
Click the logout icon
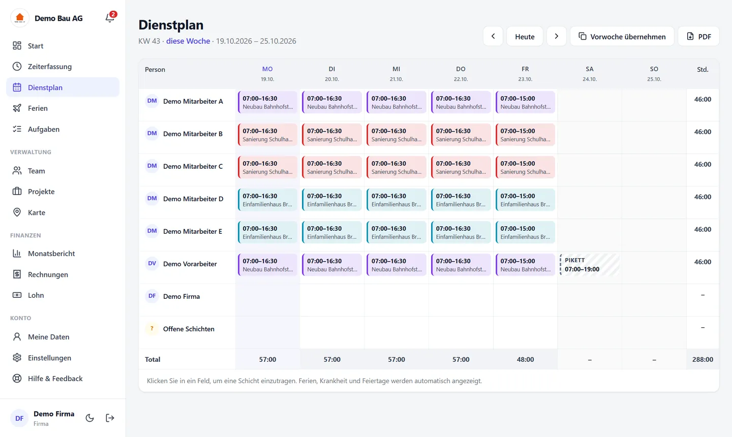pyautogui.click(x=110, y=418)
